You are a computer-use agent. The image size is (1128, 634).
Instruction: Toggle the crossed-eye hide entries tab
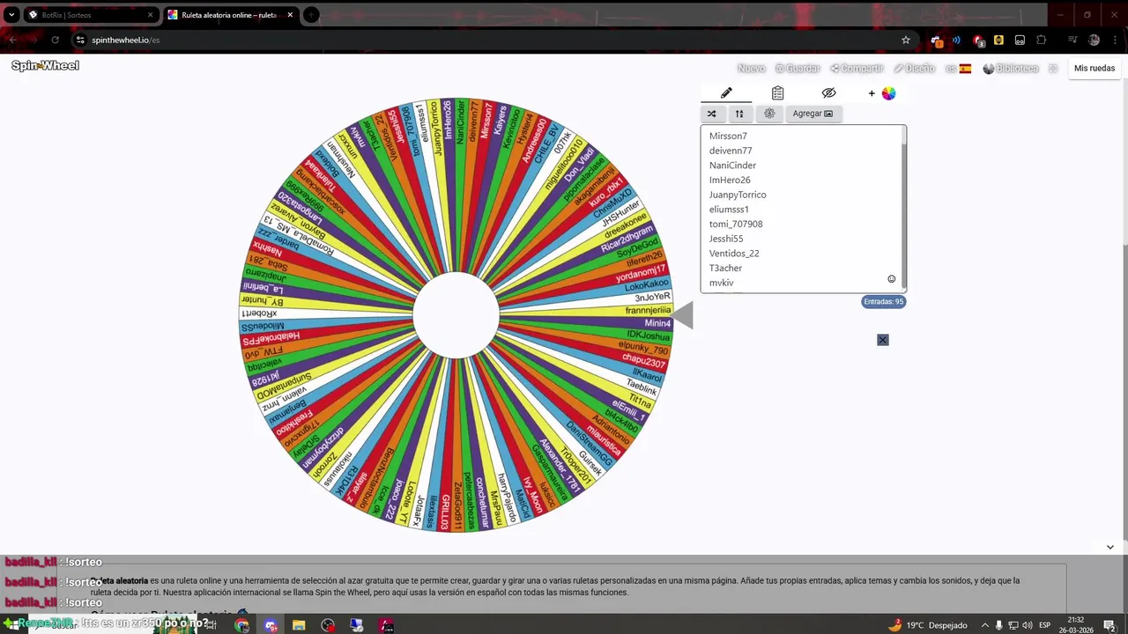828,93
